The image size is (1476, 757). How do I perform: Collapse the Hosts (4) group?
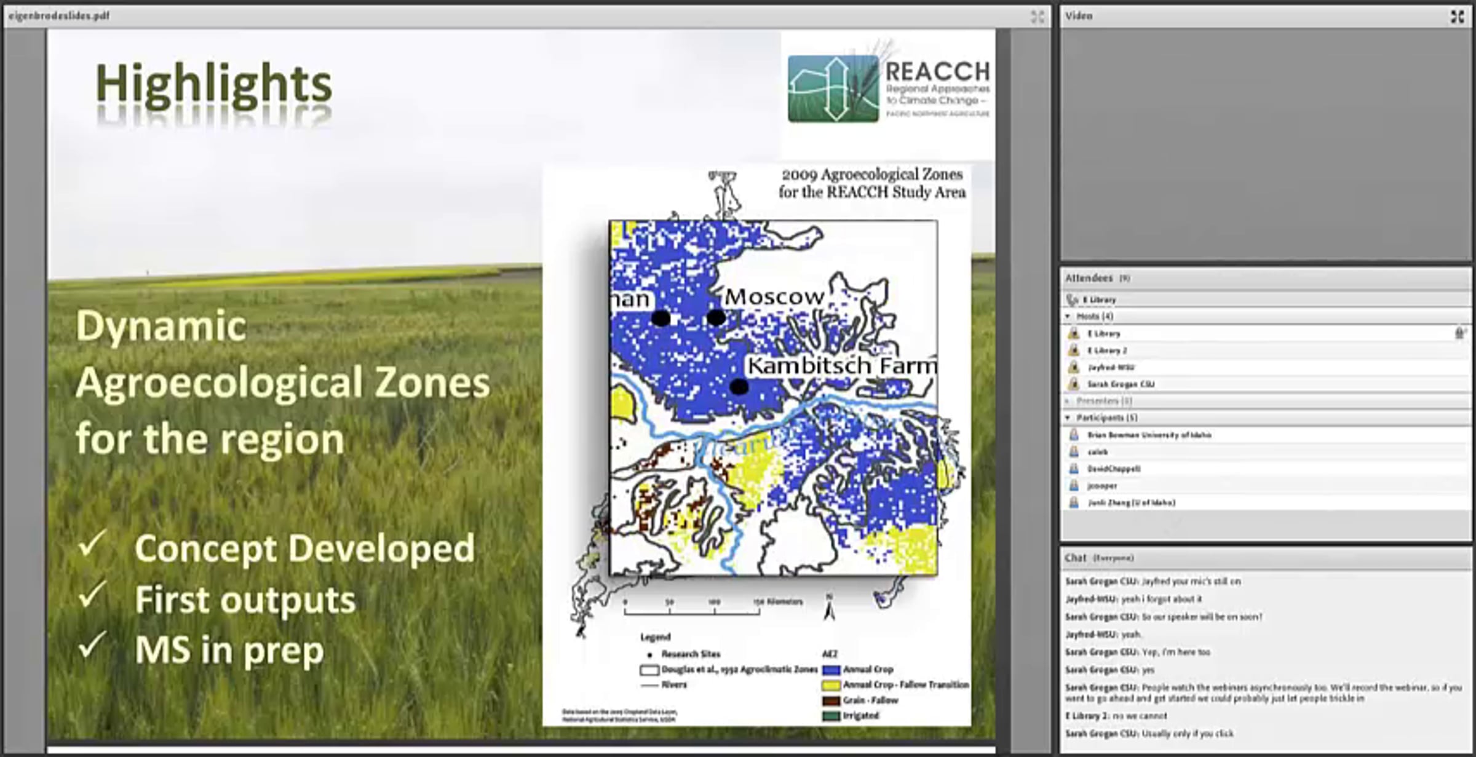pyautogui.click(x=1068, y=316)
